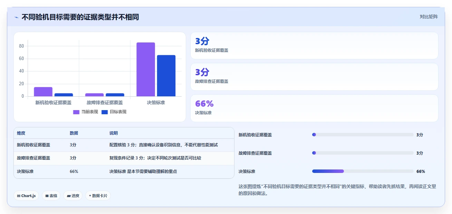The width and height of the screenshot is (452, 214).
Task: Click the blue 新机验收证据覆盖 chart bar
Action: [x=64, y=95]
